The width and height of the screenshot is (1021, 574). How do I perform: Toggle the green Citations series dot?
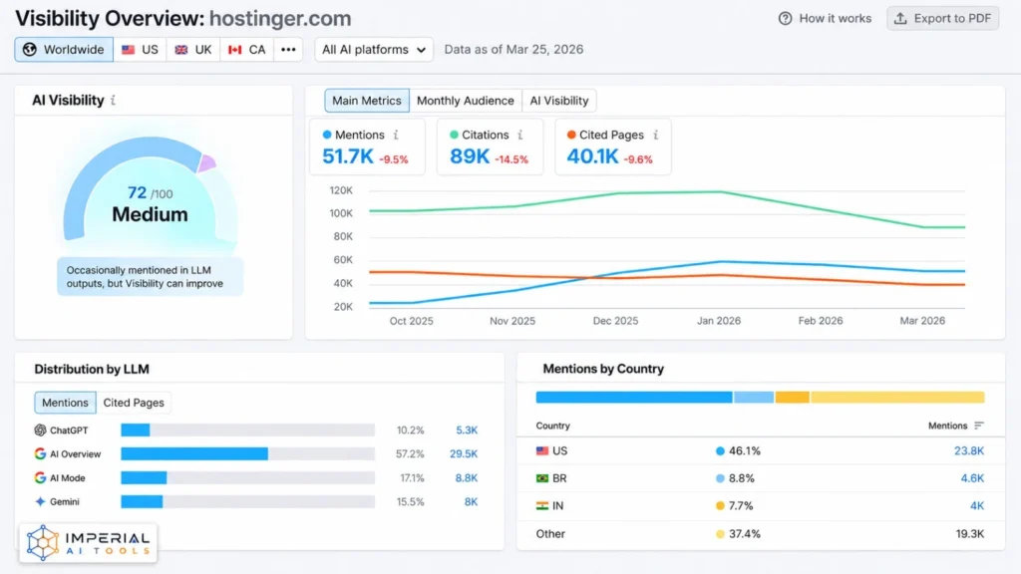click(454, 135)
